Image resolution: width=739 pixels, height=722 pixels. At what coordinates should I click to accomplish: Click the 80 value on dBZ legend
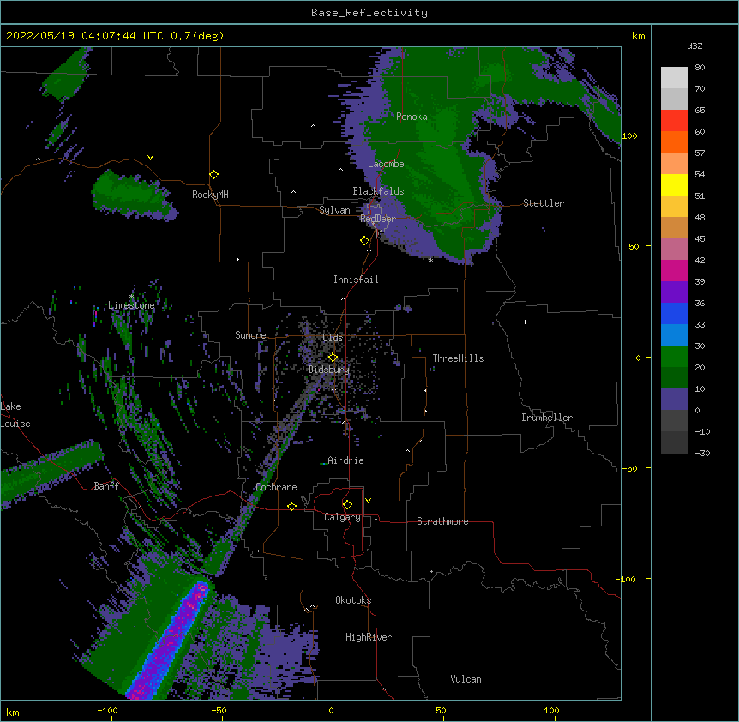point(700,68)
